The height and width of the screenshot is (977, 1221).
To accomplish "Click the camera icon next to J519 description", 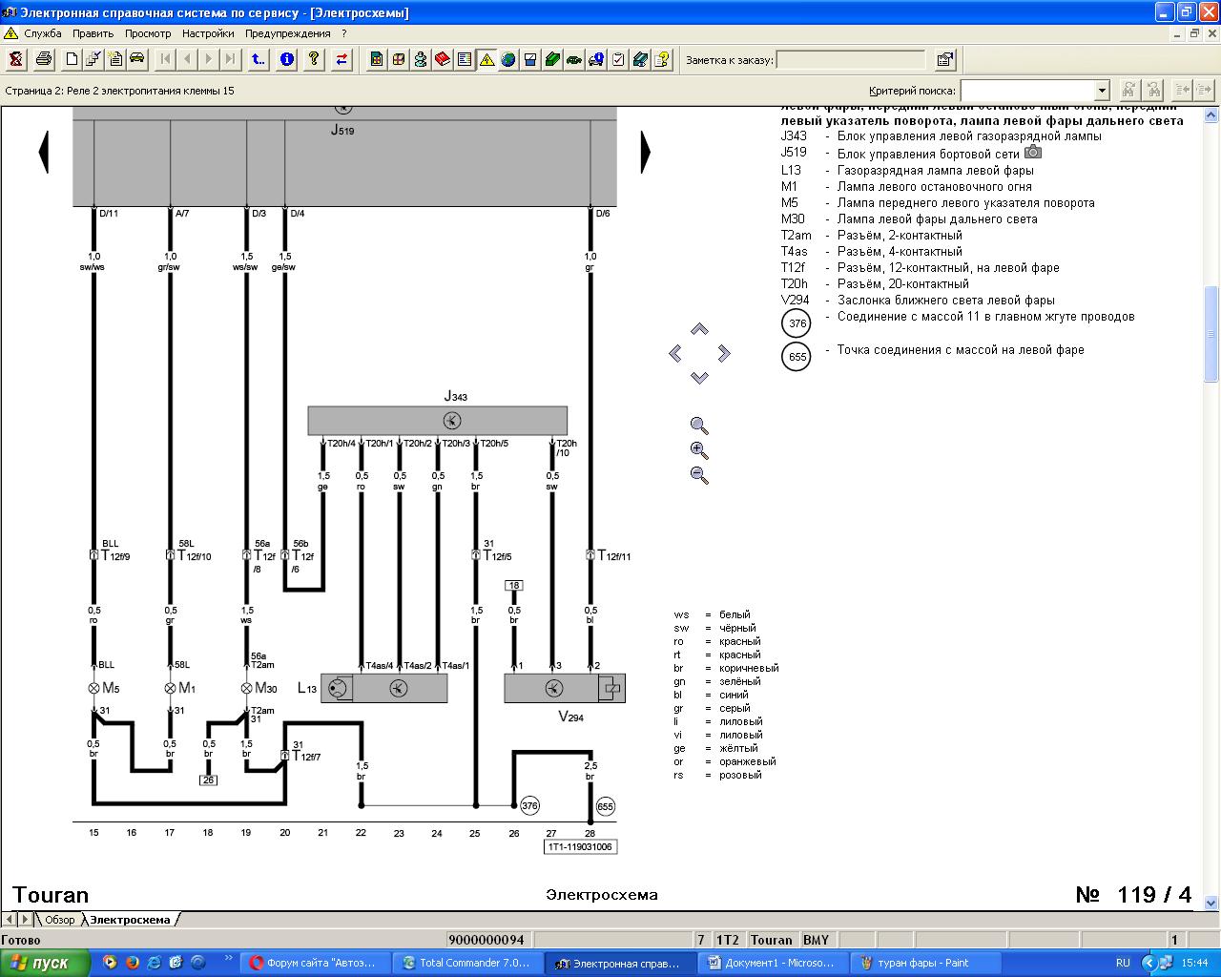I will pyautogui.click(x=1033, y=153).
